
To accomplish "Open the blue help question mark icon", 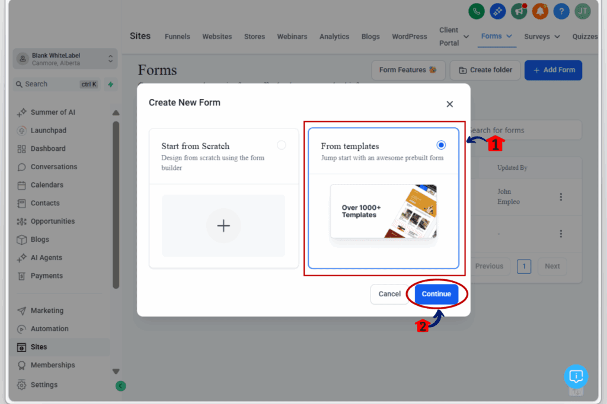I will pos(561,11).
